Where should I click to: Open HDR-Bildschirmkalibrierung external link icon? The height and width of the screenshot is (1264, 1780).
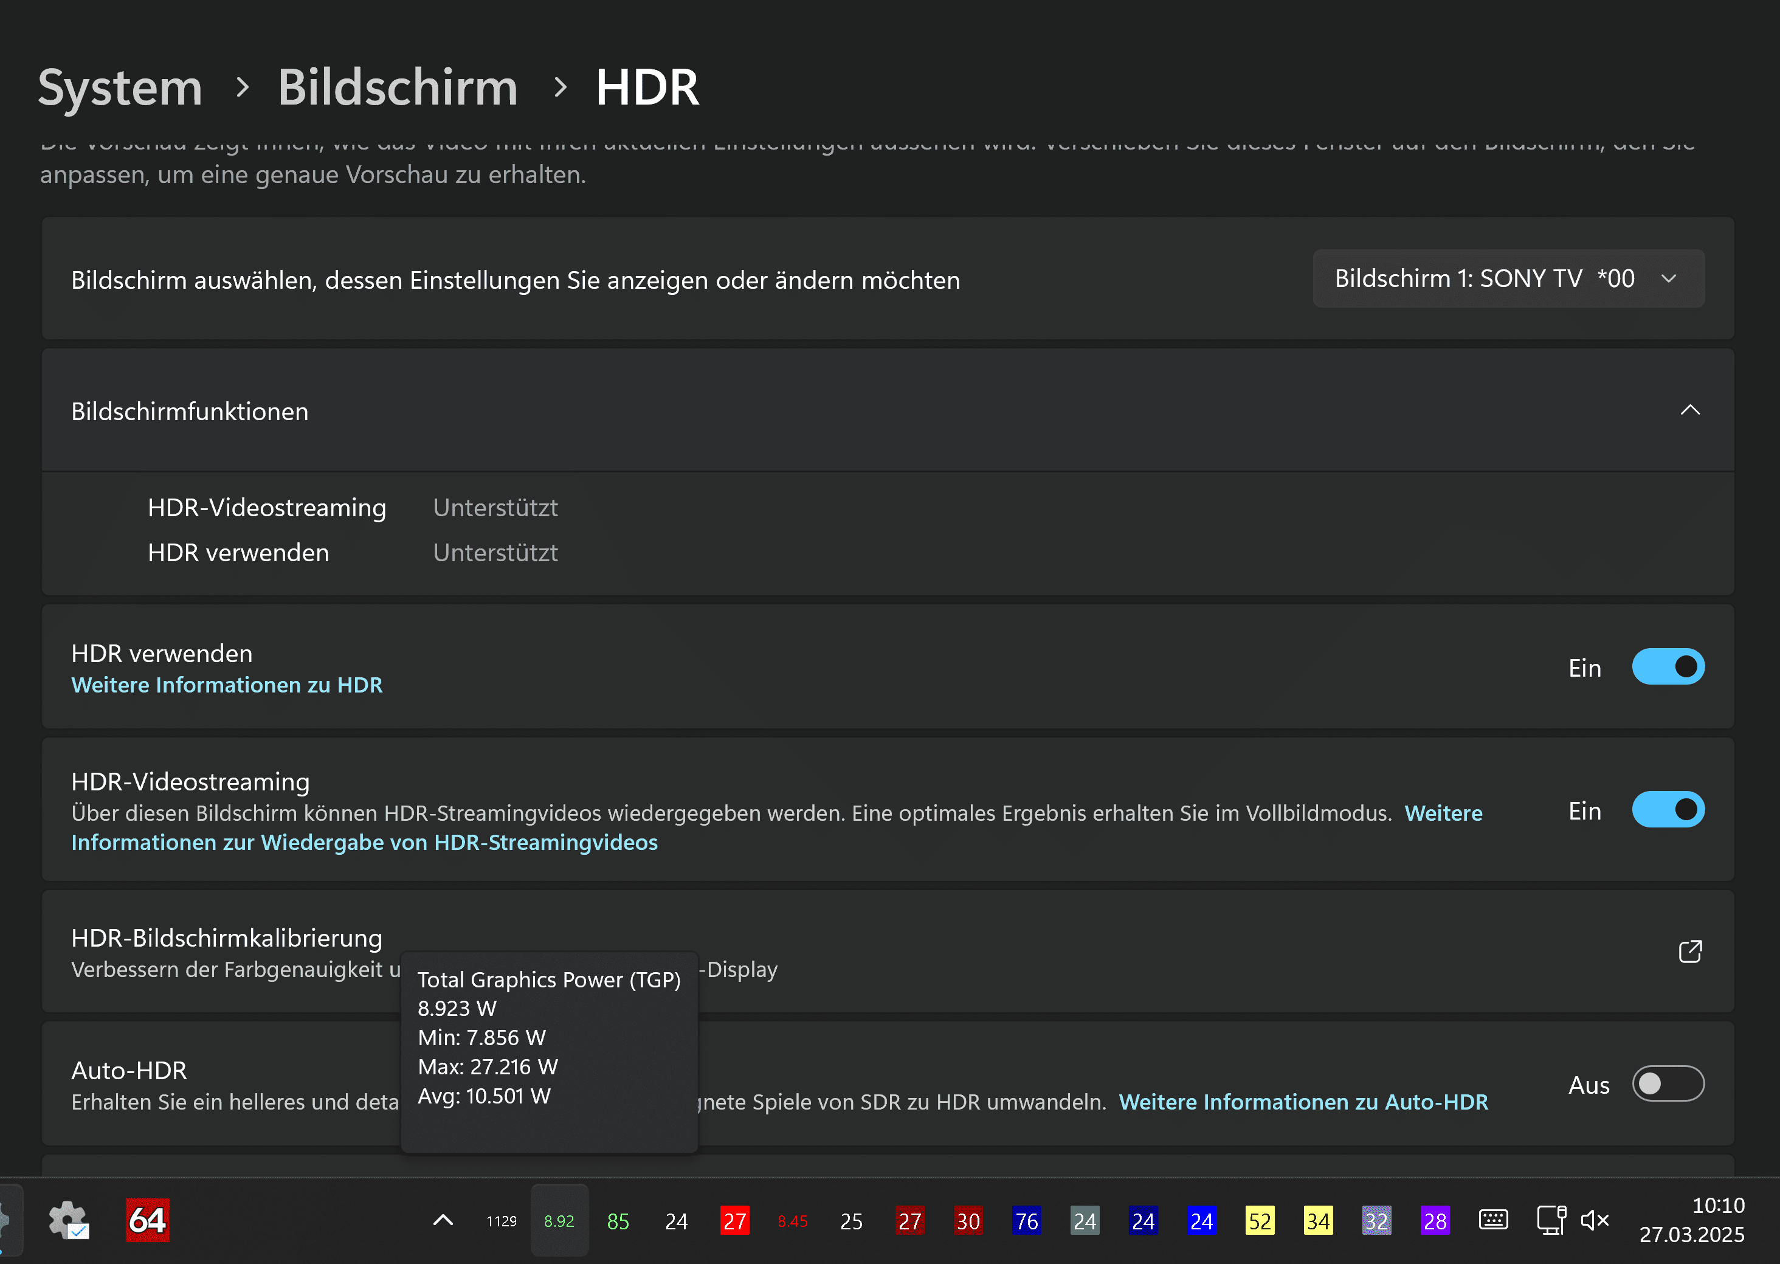point(1689,951)
